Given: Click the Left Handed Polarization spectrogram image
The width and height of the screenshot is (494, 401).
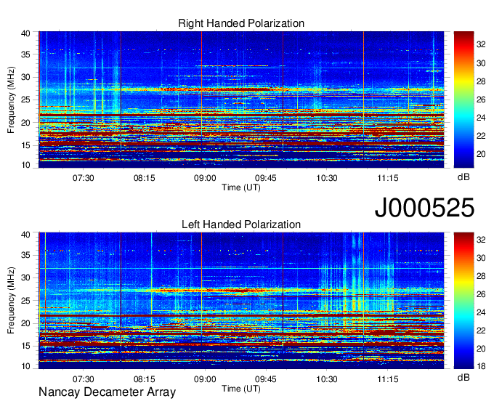Looking at the screenshot, I should coord(241,301).
